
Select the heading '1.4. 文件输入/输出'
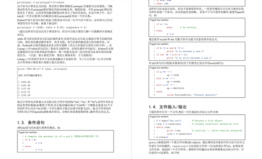tap(168, 107)
